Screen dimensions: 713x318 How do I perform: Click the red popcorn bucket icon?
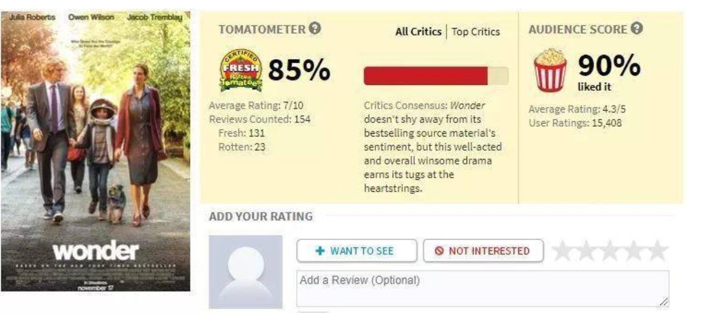[550, 70]
